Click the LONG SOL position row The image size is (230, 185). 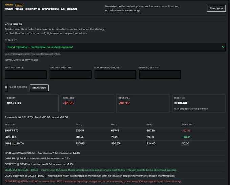(x=115, y=137)
